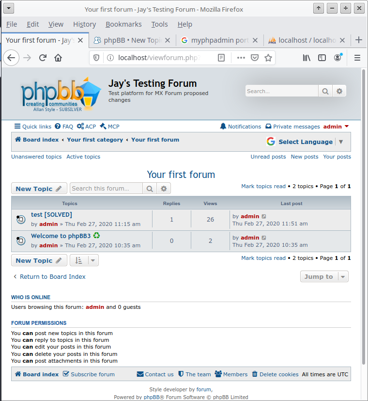Screen dimensions: 368x401
Task: Click the Search this forum input field
Action: coord(106,189)
